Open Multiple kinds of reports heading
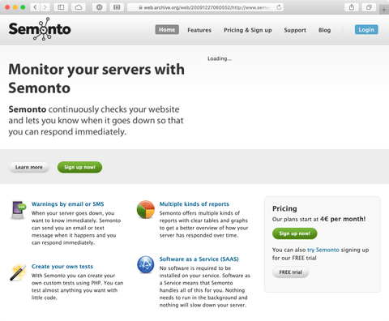Screen dimensions: 389x321 click(x=194, y=204)
